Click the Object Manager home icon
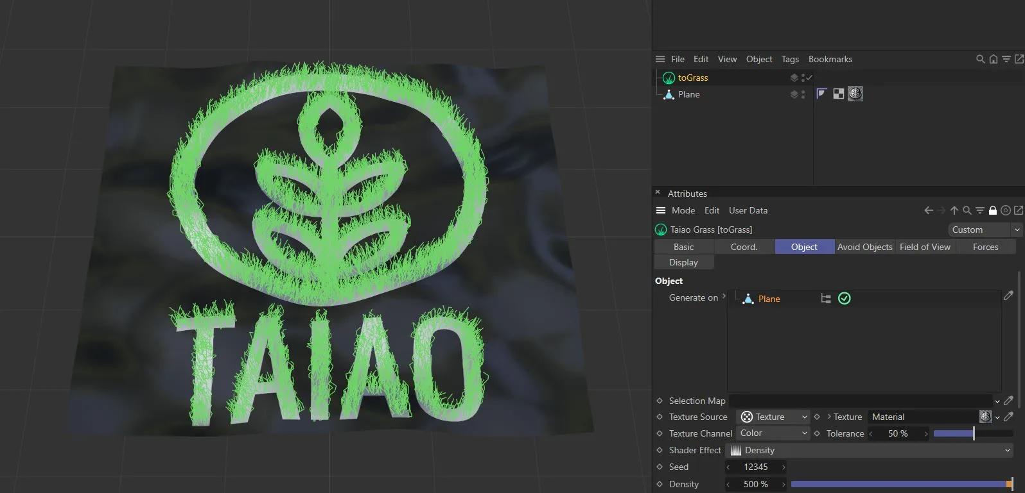The height and width of the screenshot is (493, 1025). click(994, 59)
